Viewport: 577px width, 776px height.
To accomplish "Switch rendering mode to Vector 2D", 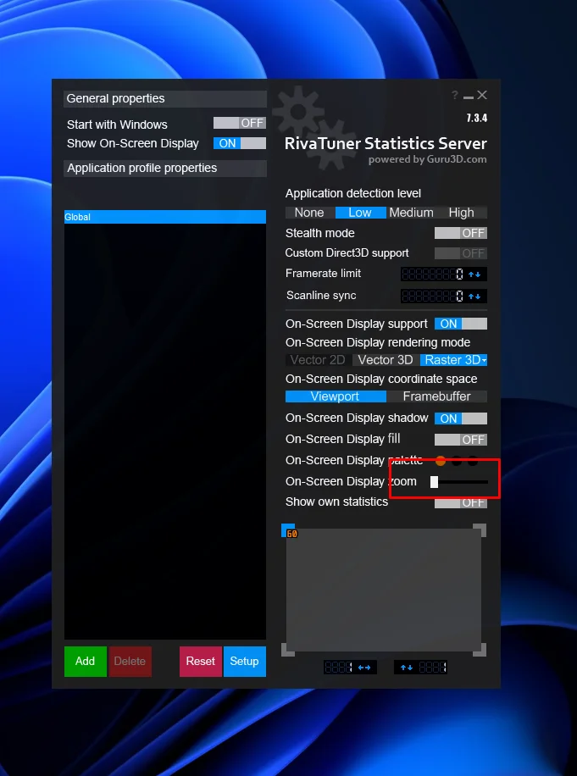I will pos(319,360).
